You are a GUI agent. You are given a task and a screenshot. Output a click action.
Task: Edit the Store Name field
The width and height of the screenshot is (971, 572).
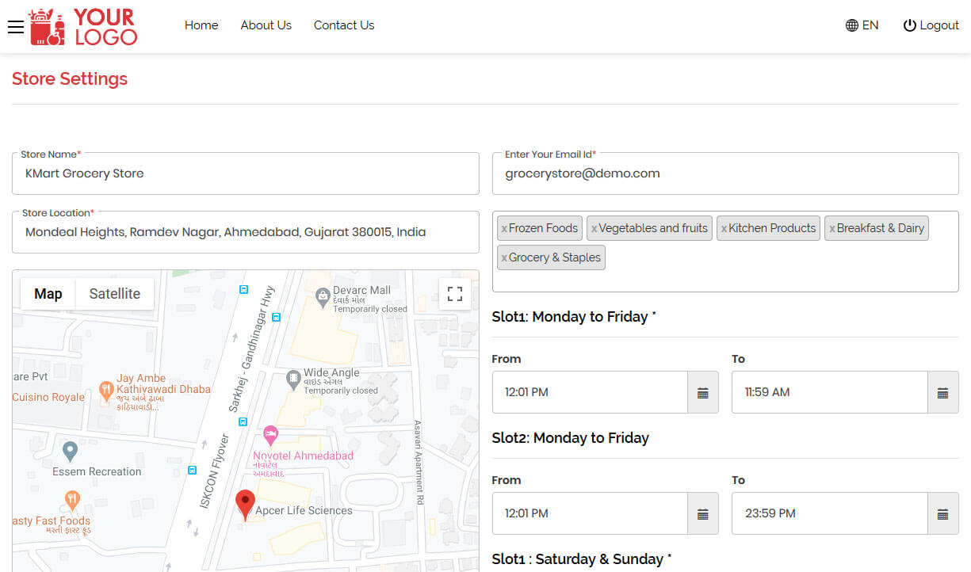246,174
